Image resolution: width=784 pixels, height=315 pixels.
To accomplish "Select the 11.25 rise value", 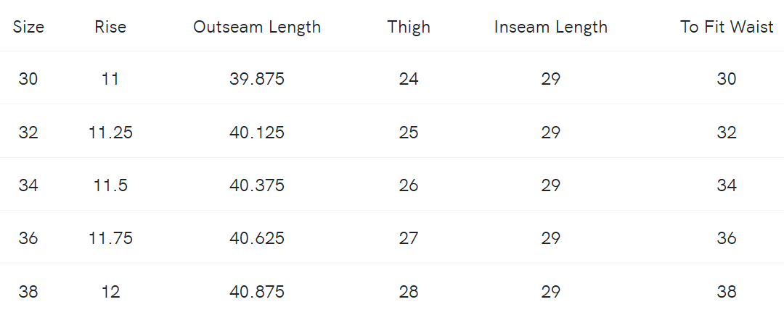I will coord(110,133).
